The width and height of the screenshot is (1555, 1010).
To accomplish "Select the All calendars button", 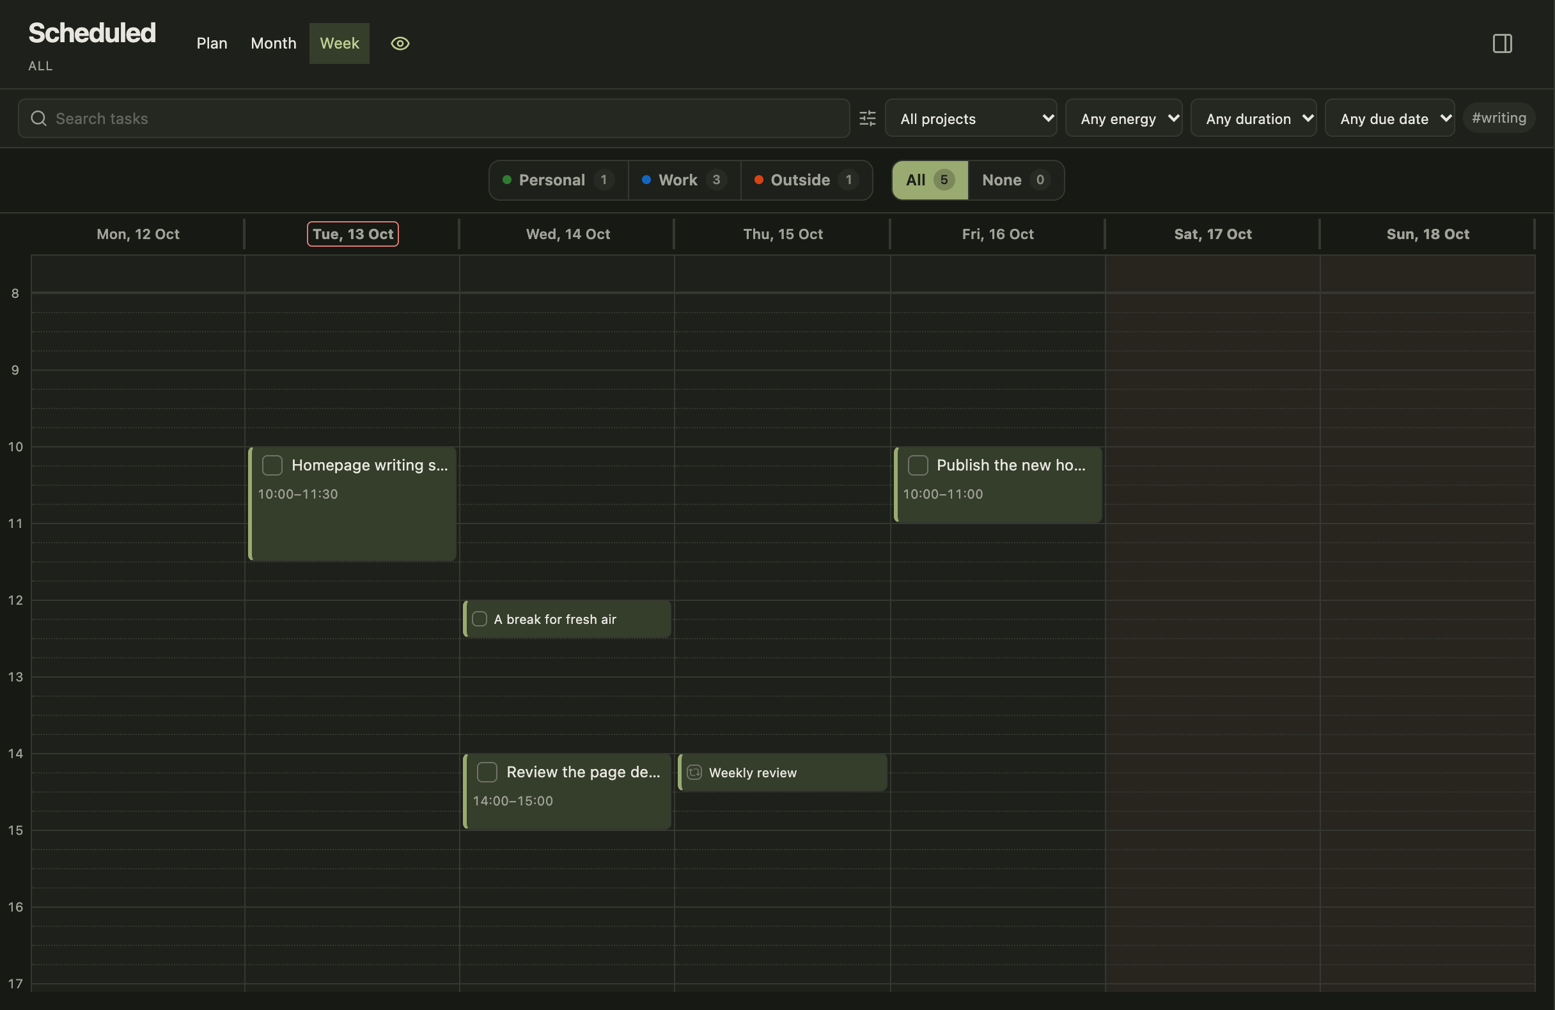I will click(x=930, y=180).
